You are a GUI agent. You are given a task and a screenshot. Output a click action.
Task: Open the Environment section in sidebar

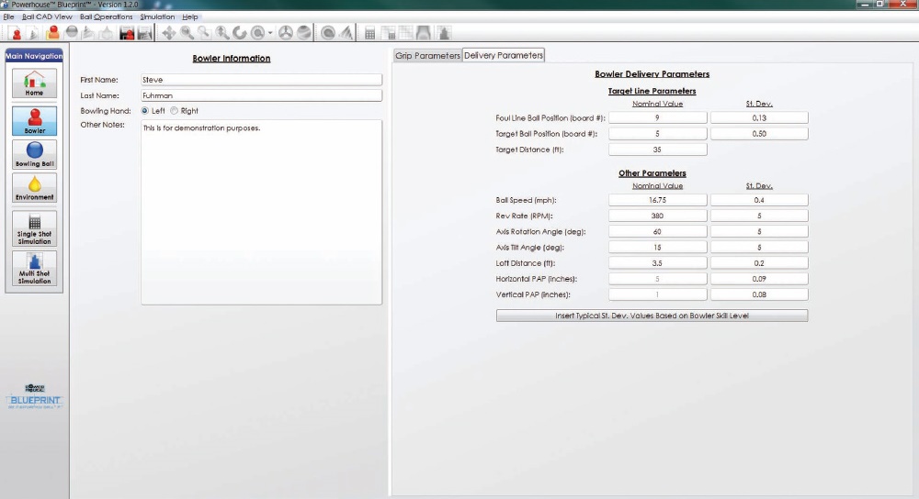coord(34,189)
